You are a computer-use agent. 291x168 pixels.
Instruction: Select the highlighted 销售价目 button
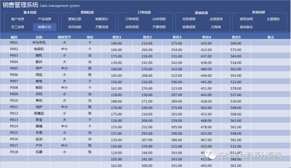44,27
